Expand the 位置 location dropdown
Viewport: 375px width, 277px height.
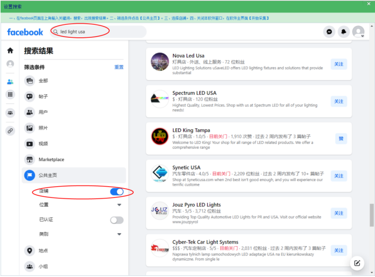tap(119, 205)
